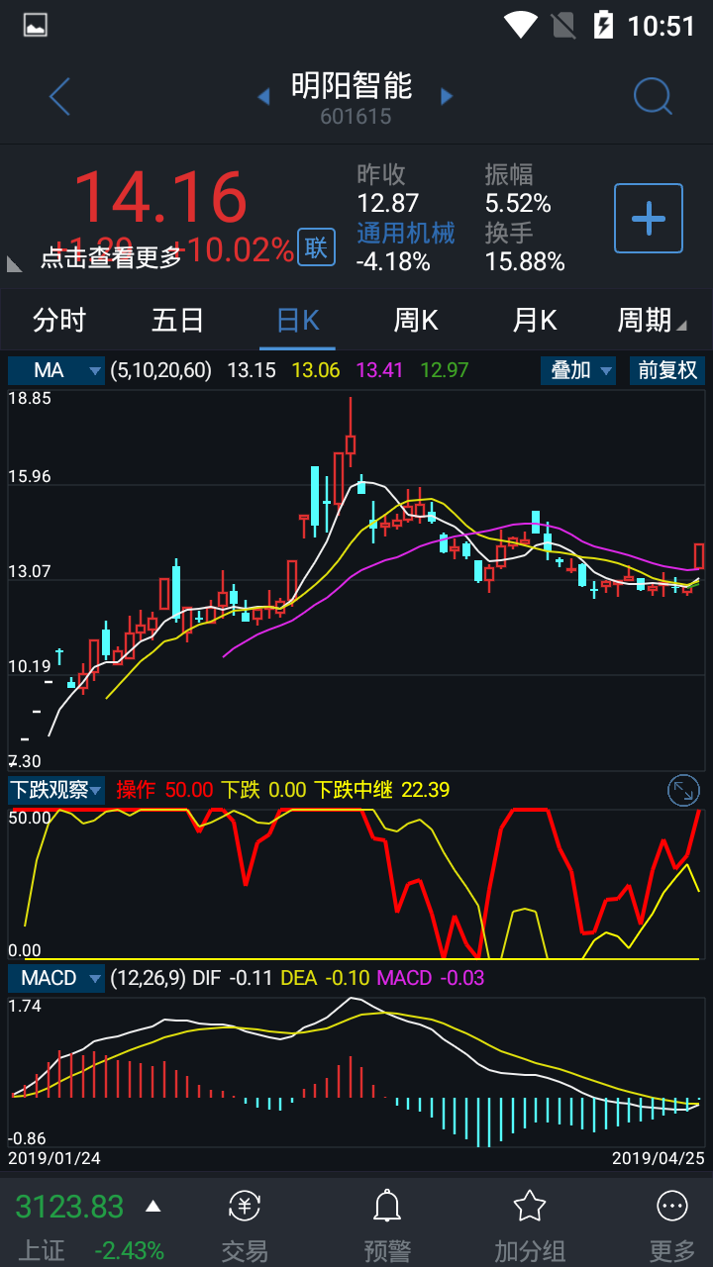This screenshot has width=713, height=1267.
Task: Go to next stock with right triangle
Action: click(447, 96)
